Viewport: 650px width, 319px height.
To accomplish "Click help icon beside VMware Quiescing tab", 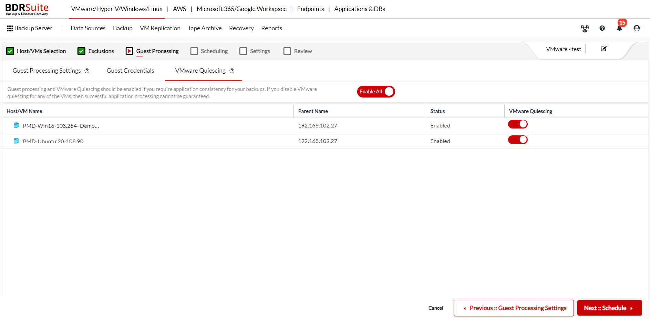I will (x=232, y=71).
